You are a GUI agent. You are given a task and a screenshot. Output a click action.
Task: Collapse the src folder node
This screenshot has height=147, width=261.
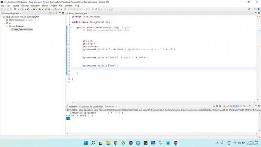pos(4,23)
